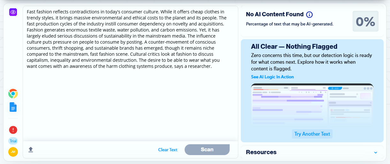Image resolution: width=390 pixels, height=164 pixels.
Task: Click the Trial badge in the sidebar
Action: coord(13,141)
